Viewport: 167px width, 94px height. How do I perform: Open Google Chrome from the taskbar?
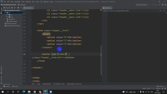tap(35, 92)
